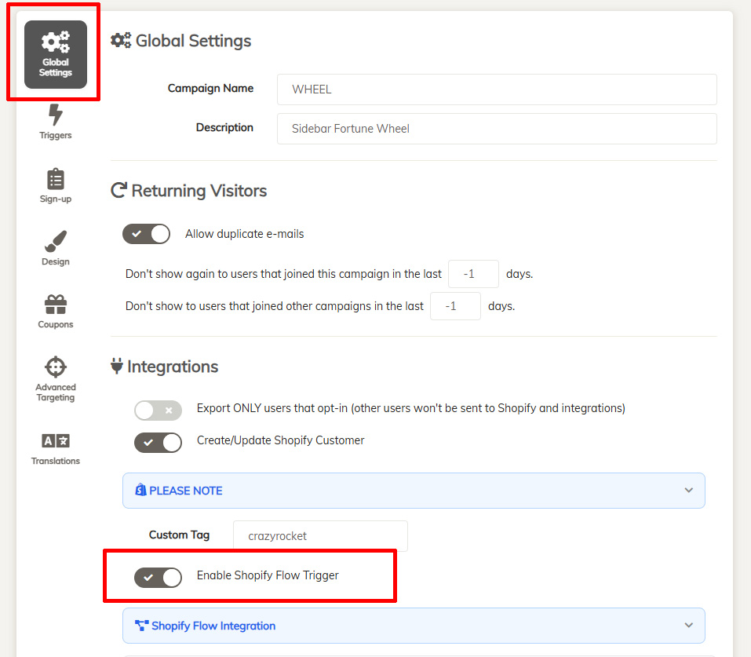Focus the Custom Tag input box
751x657 pixels.
320,536
